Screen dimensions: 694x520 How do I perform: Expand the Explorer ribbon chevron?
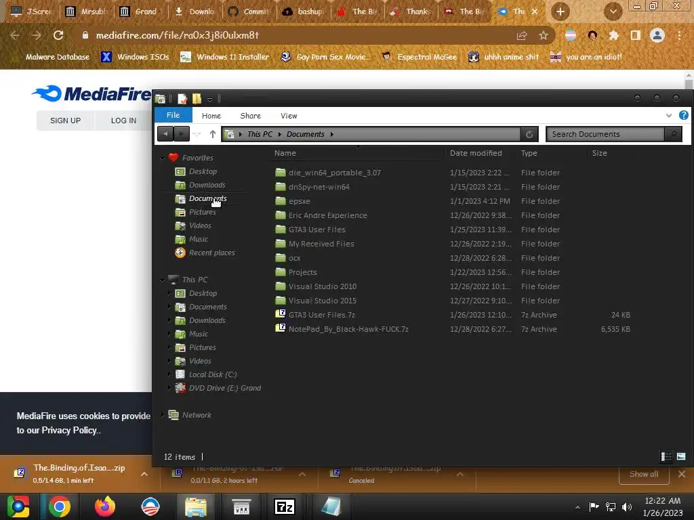[669, 115]
